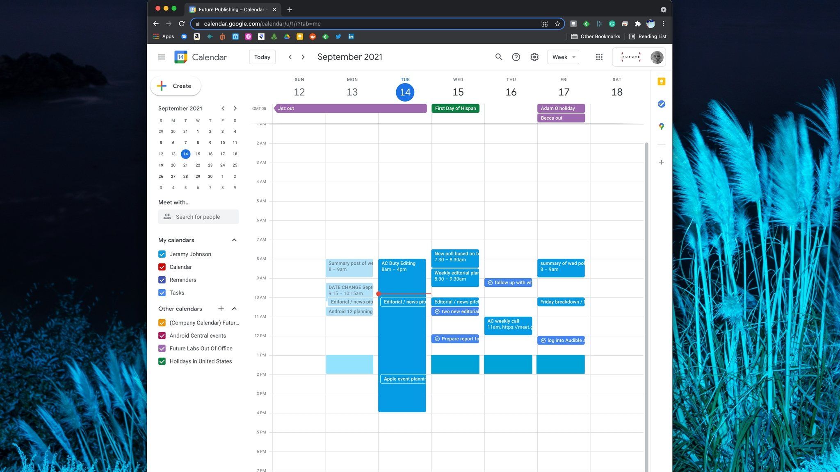The image size is (840, 472).
Task: Go to previous month in mini calendar
Action: [x=223, y=109]
